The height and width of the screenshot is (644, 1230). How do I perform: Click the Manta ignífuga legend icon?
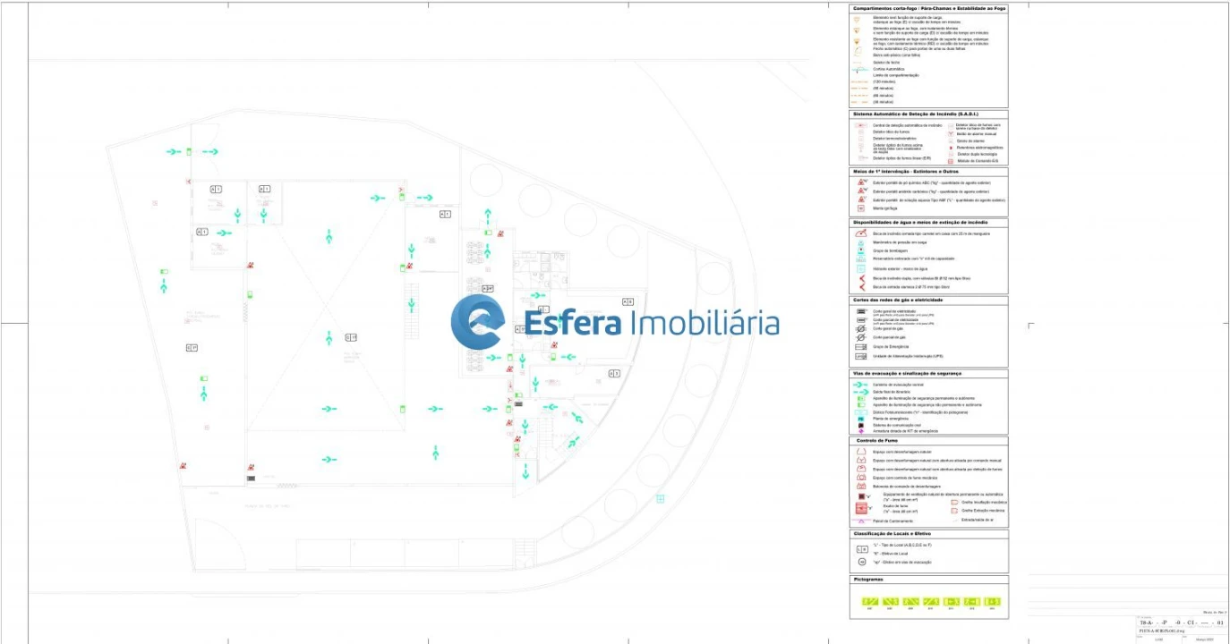click(860, 208)
